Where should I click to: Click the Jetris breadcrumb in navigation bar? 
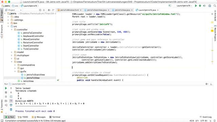pos(6,6)
